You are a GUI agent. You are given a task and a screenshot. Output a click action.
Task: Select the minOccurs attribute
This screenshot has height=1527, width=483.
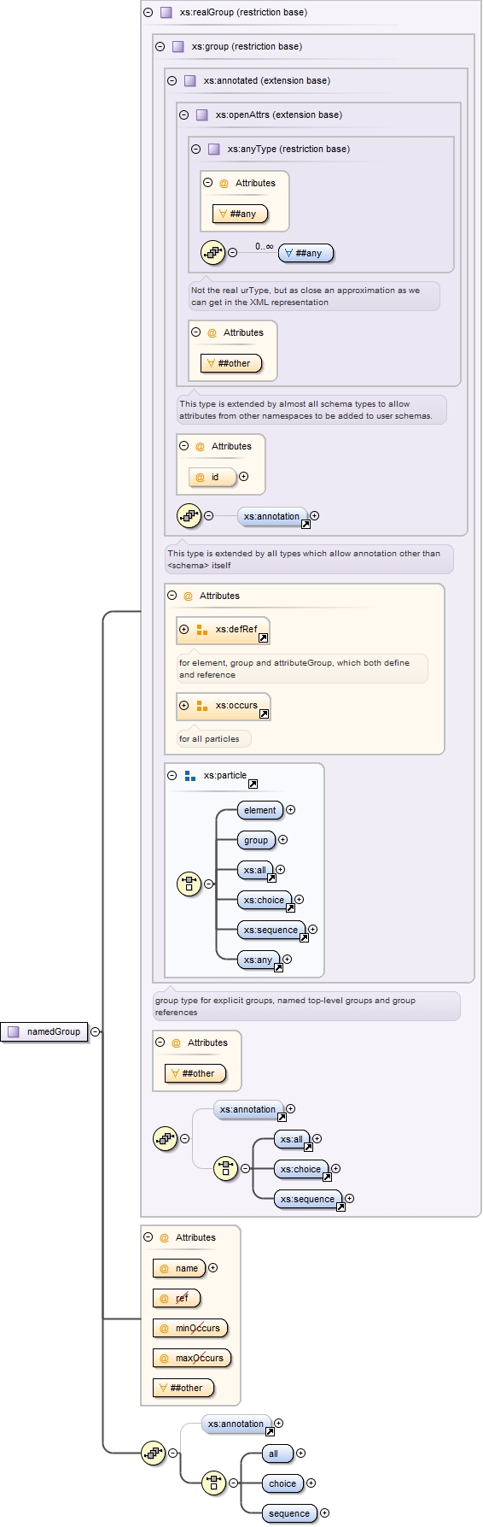190,1329
